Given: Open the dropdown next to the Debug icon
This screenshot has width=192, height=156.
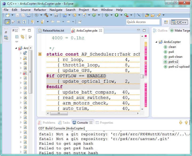Looking at the screenshot, I should click(x=111, y=15).
